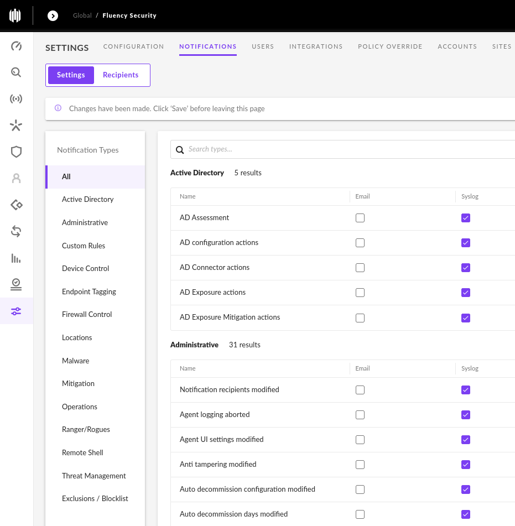Switch to the Accounts tab
Image resolution: width=515 pixels, height=526 pixels.
[457, 46]
